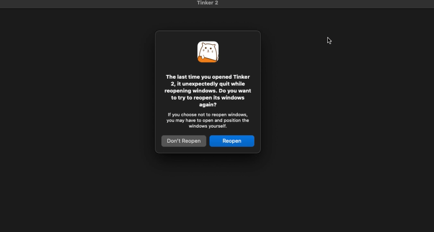Select the bold "unexpectedly quit" dialog message

pos(208,91)
